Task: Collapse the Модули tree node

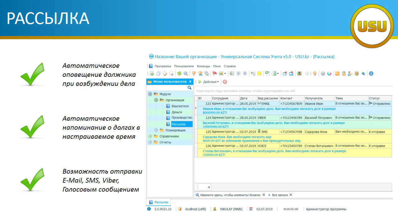Action: [150, 94]
